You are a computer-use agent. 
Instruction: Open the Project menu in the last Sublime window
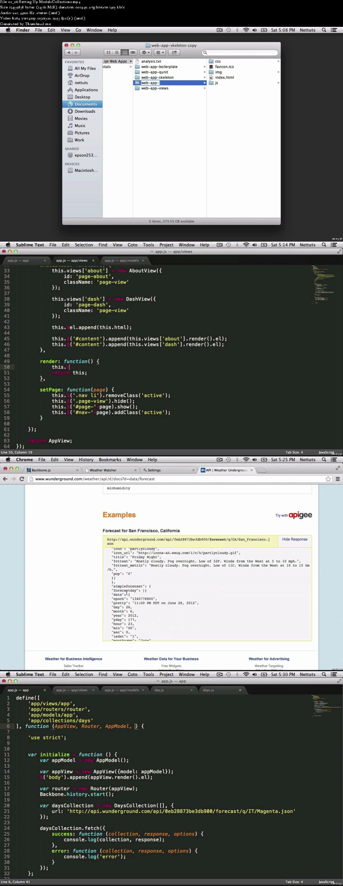point(166,675)
